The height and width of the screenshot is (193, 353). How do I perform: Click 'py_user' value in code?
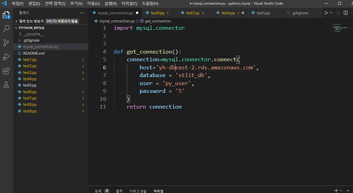point(176,83)
